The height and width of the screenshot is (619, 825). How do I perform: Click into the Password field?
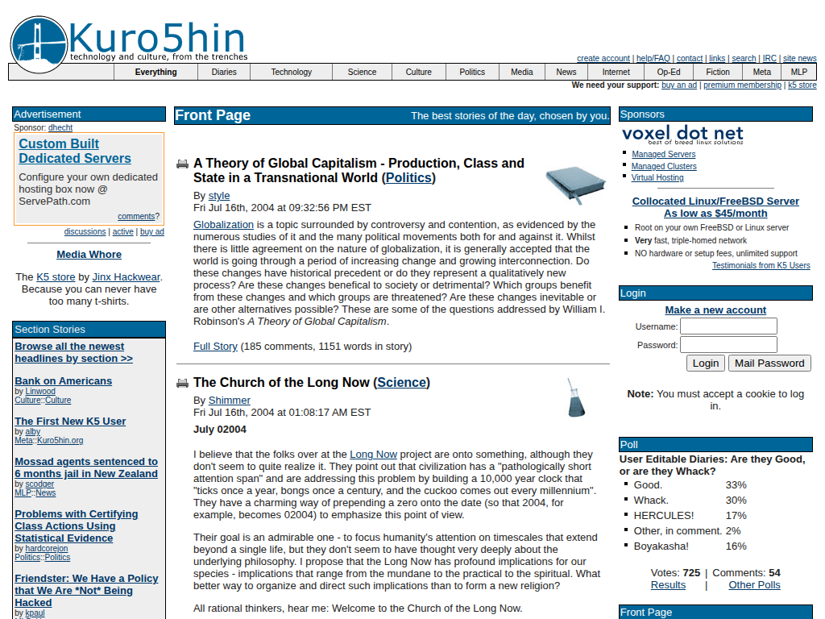728,345
